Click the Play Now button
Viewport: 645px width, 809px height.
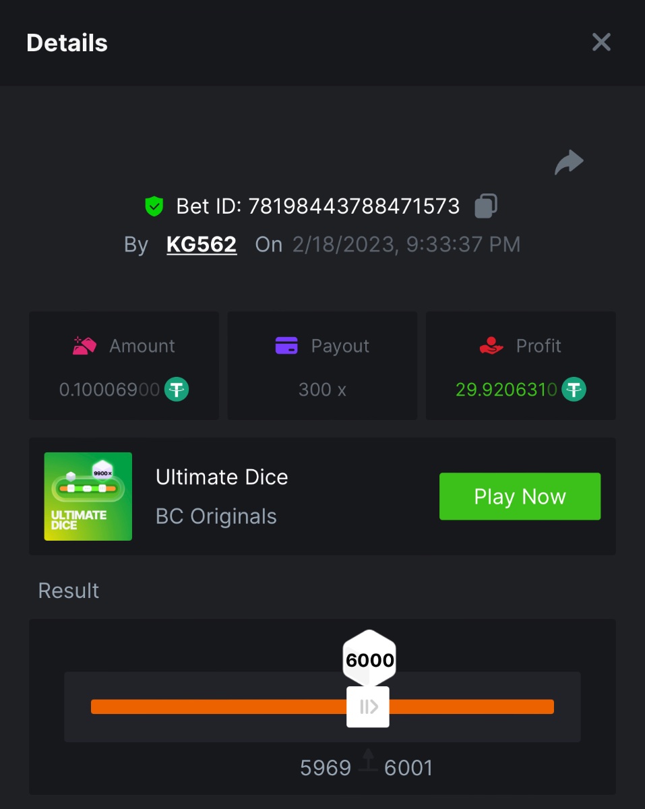(520, 496)
